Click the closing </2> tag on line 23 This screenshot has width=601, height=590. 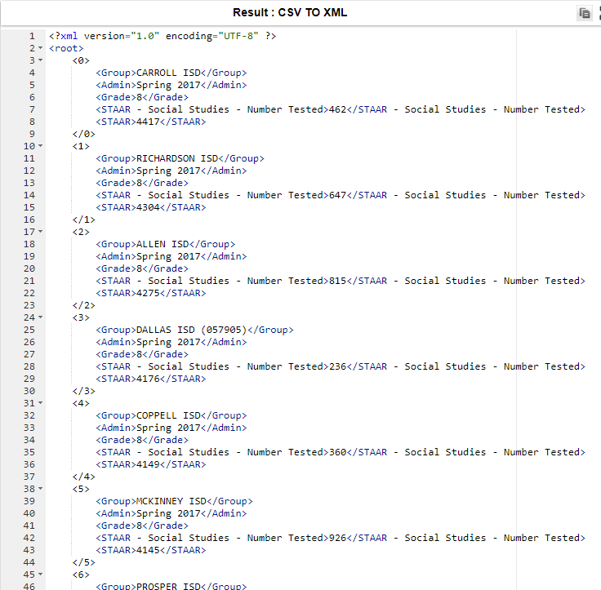coord(83,305)
